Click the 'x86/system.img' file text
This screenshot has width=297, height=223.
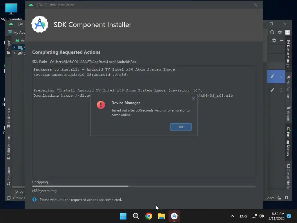coord(44,191)
